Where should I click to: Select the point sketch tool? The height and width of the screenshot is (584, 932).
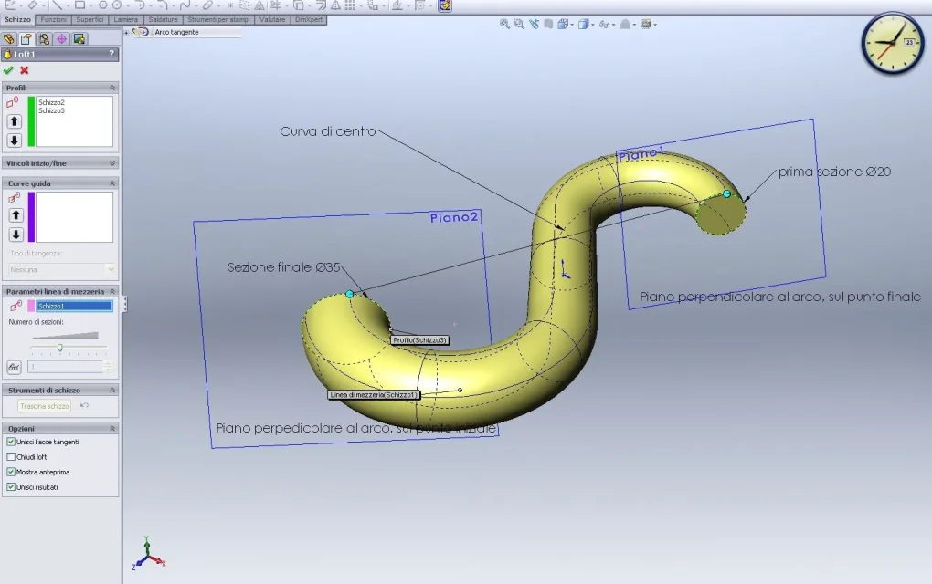(230, 5)
